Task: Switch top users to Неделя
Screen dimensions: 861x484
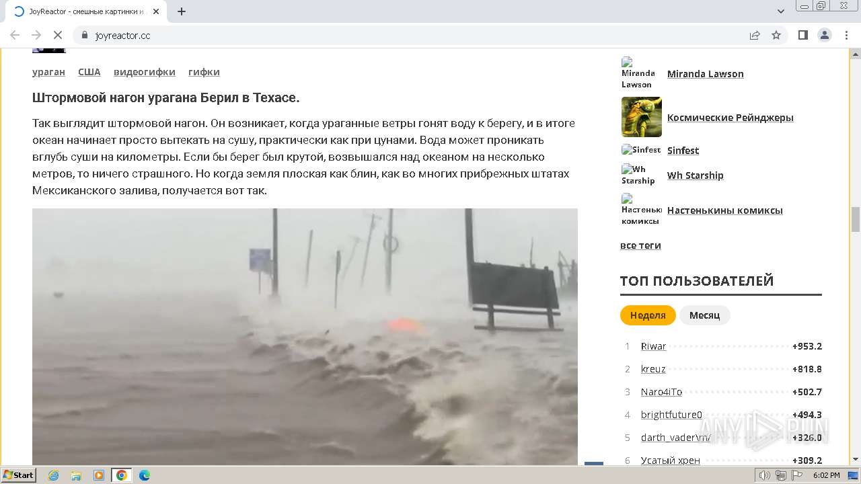Action: coord(648,315)
